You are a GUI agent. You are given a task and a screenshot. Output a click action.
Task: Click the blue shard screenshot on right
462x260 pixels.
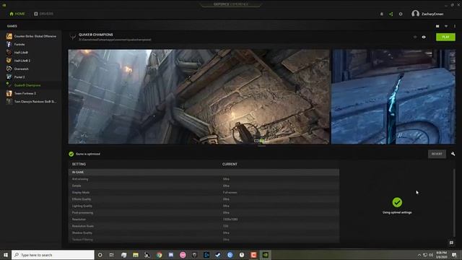pos(393,97)
